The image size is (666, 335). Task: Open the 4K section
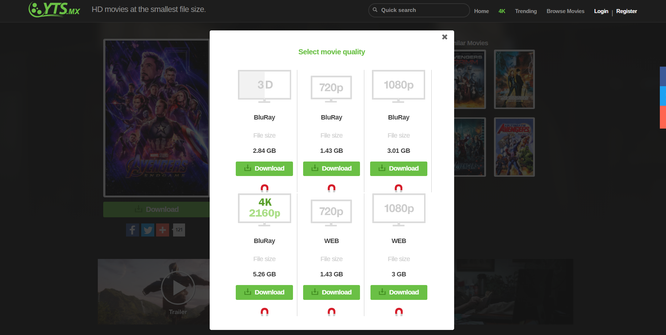[502, 11]
